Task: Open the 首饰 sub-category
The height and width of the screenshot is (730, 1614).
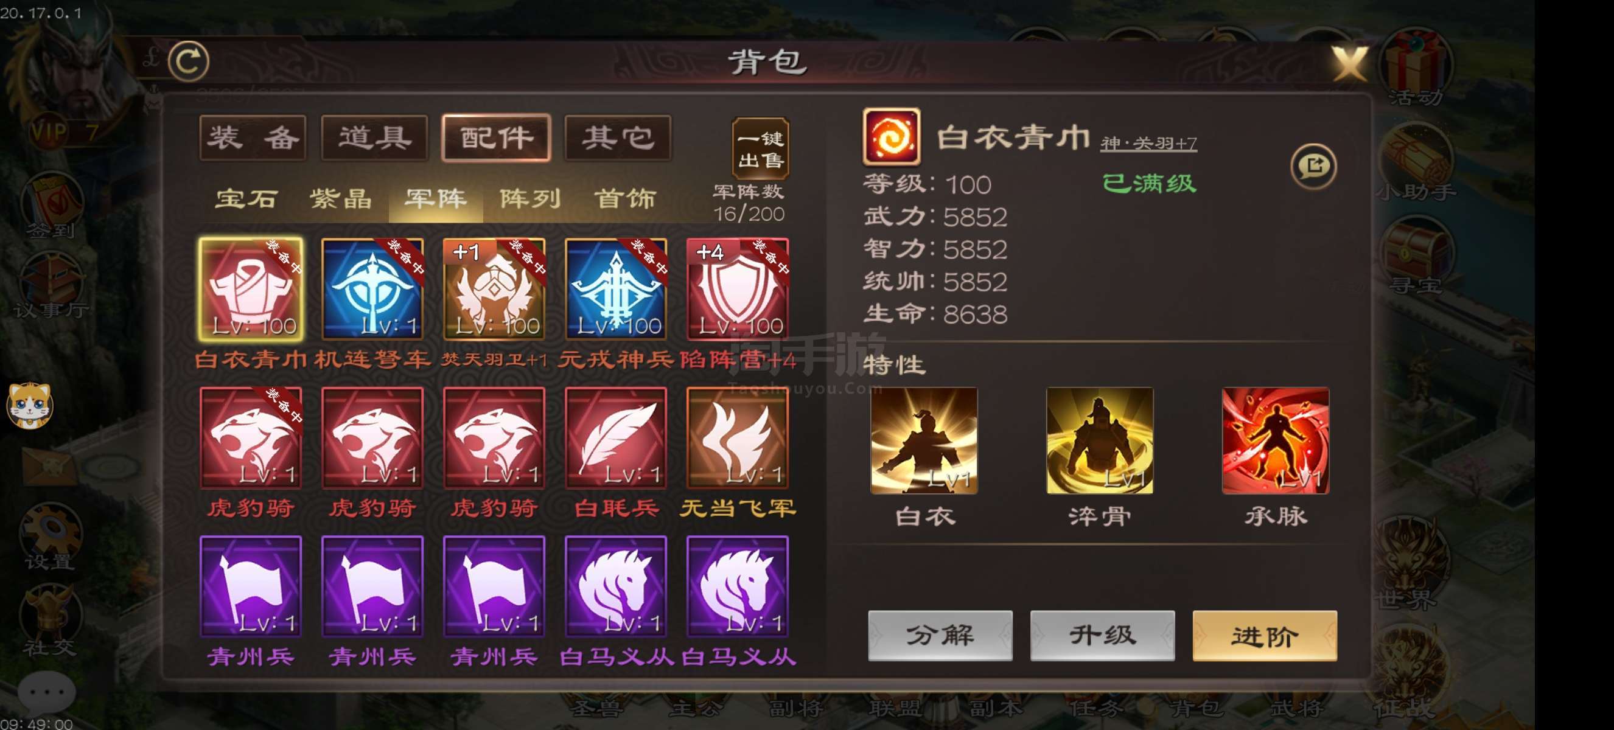Action: click(x=624, y=199)
